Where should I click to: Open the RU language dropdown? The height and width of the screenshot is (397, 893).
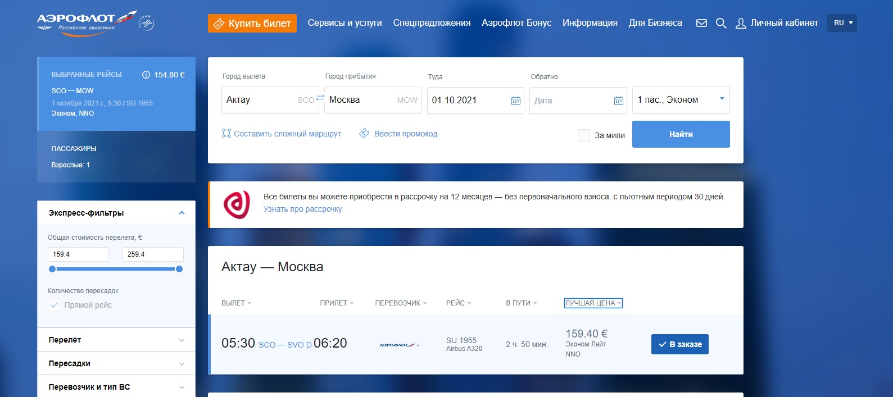coord(842,23)
